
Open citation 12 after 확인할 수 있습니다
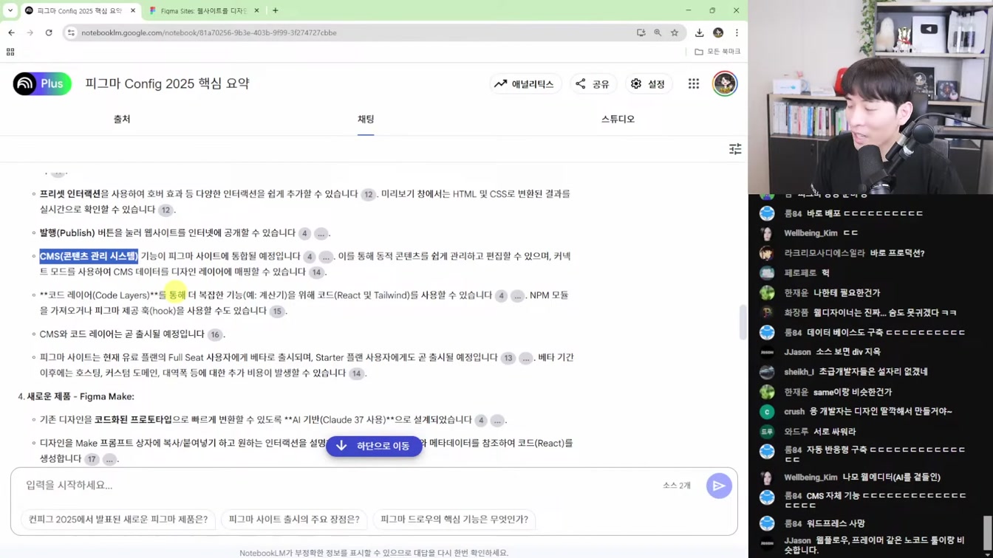tap(165, 210)
